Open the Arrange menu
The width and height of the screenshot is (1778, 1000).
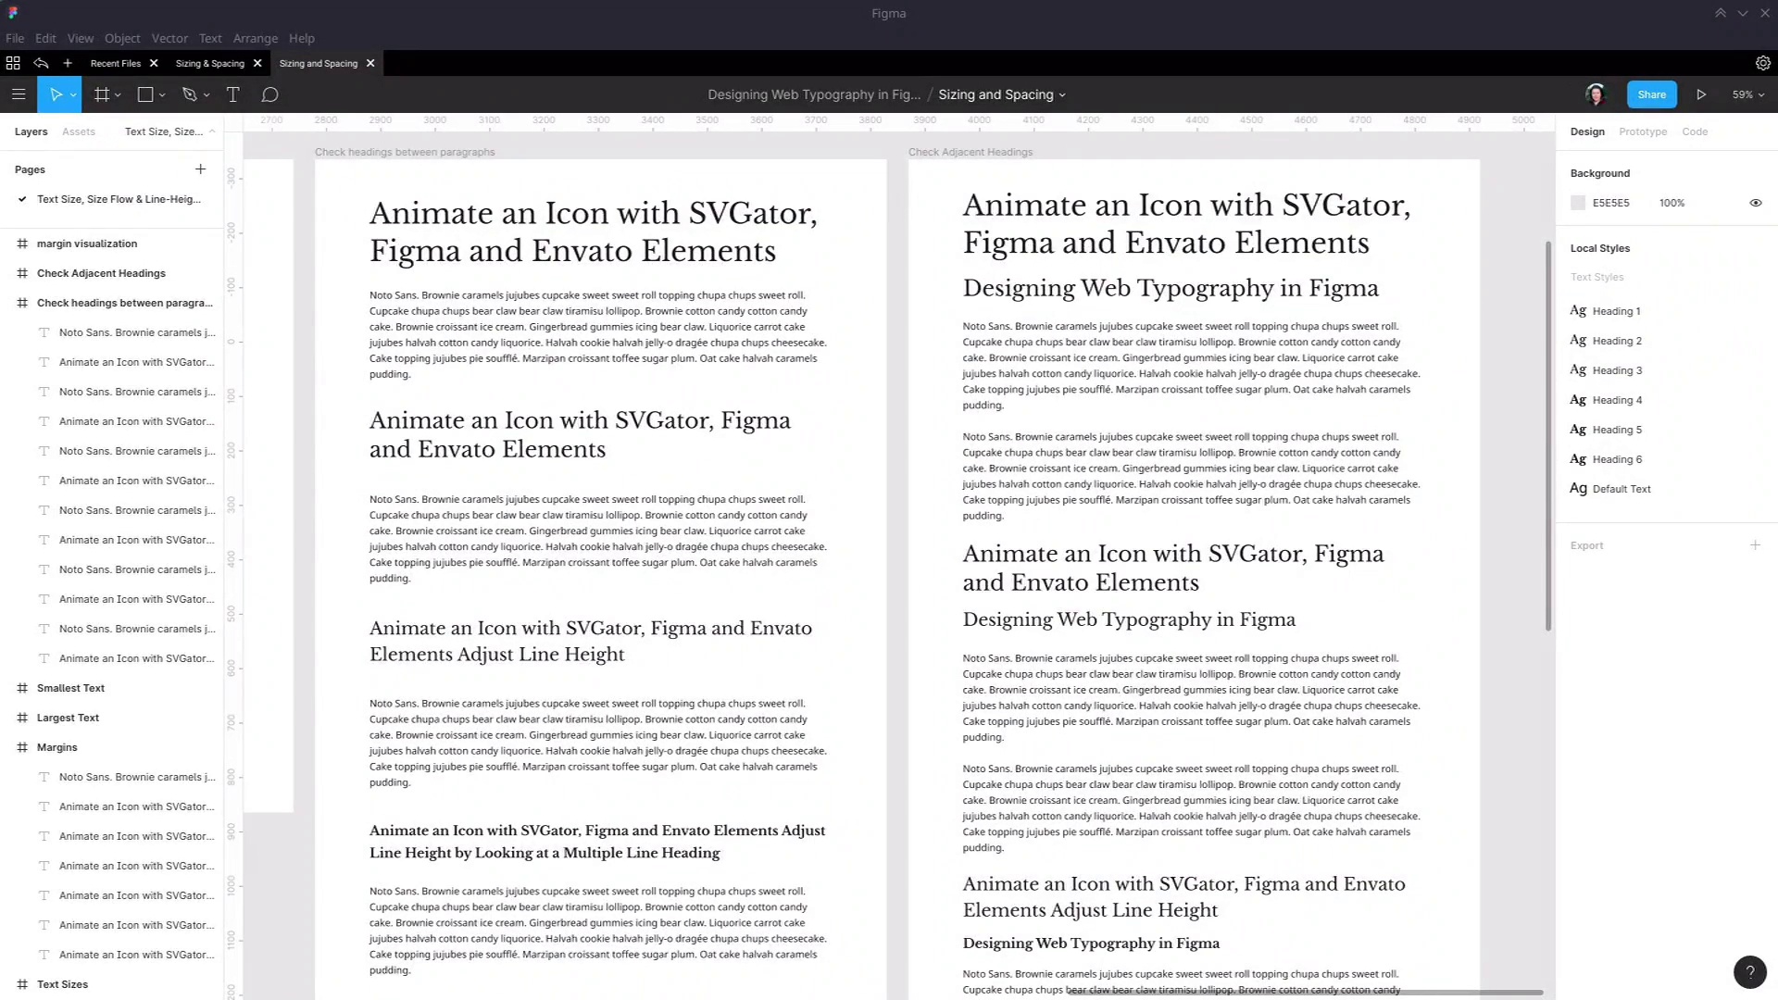coord(255,38)
